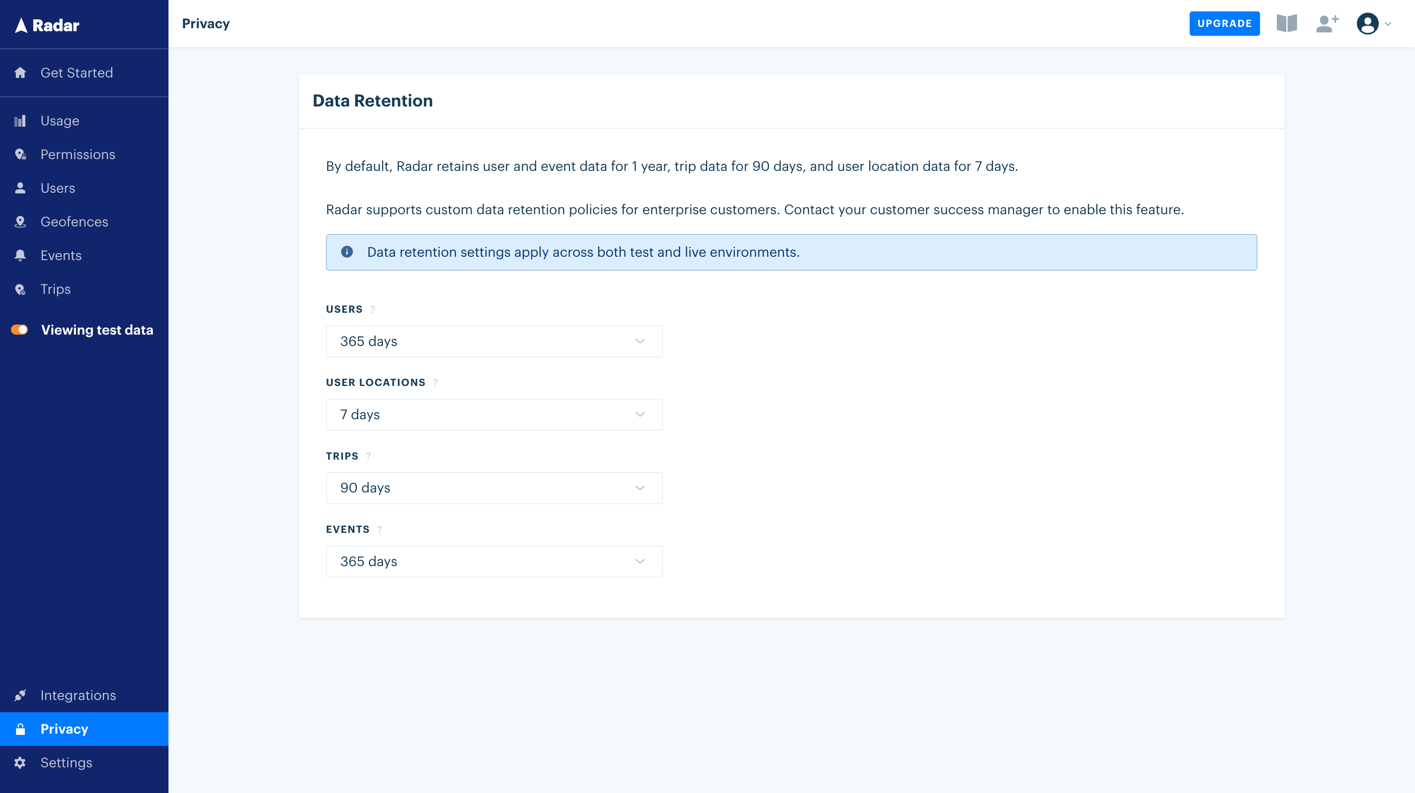Screen dimensions: 1415x793
Task: Toggle the Viewing test data switch
Action: pyautogui.click(x=20, y=330)
